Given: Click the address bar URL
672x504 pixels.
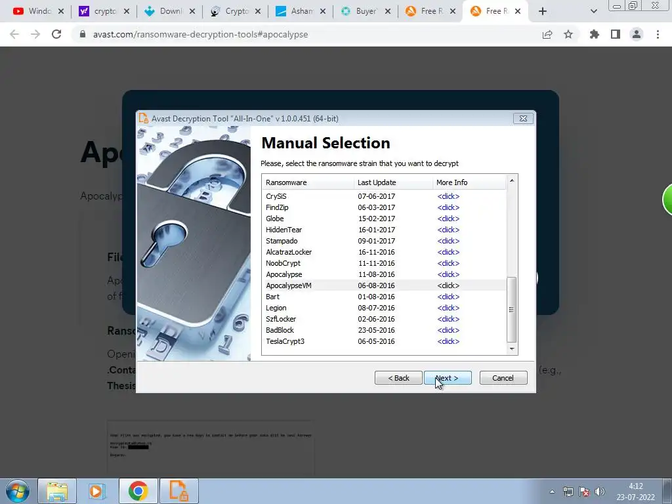Looking at the screenshot, I should click(200, 34).
